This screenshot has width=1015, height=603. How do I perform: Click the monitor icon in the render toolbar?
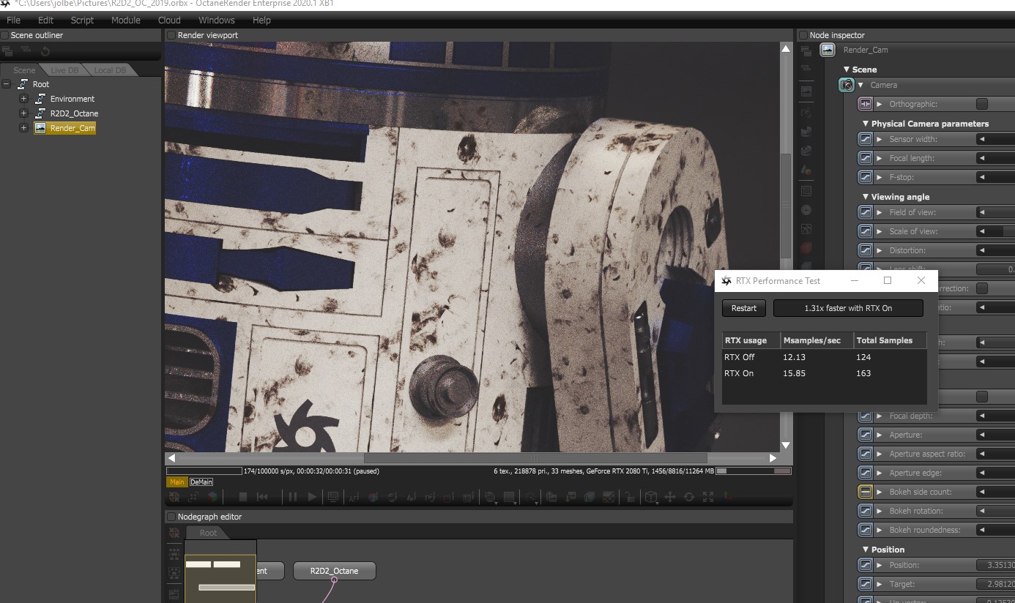coord(333,497)
